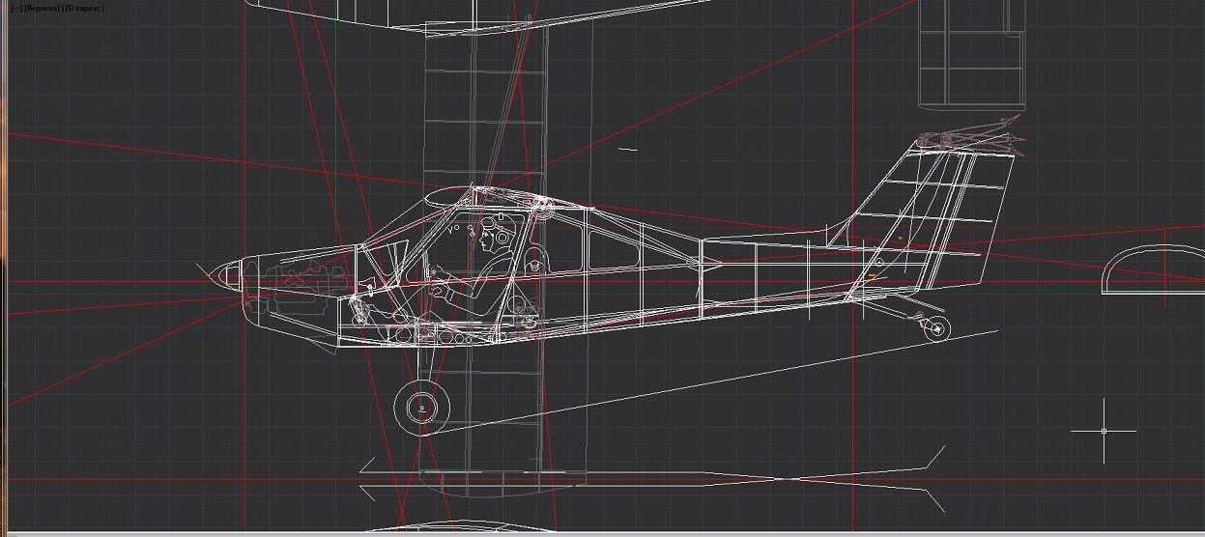Select the tail wheel

tap(935, 329)
